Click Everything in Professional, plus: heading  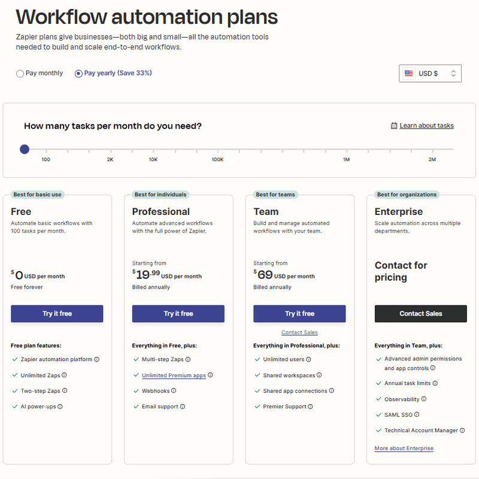pyautogui.click(x=296, y=345)
